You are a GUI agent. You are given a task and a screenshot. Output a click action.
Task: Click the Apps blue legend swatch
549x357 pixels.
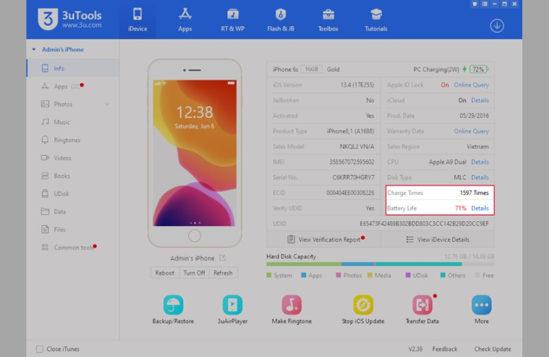303,275
